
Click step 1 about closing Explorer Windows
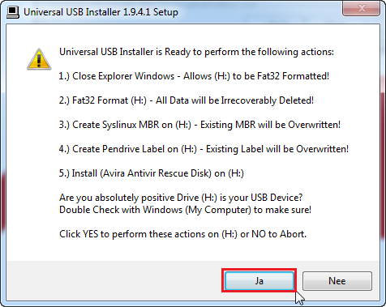(x=194, y=76)
